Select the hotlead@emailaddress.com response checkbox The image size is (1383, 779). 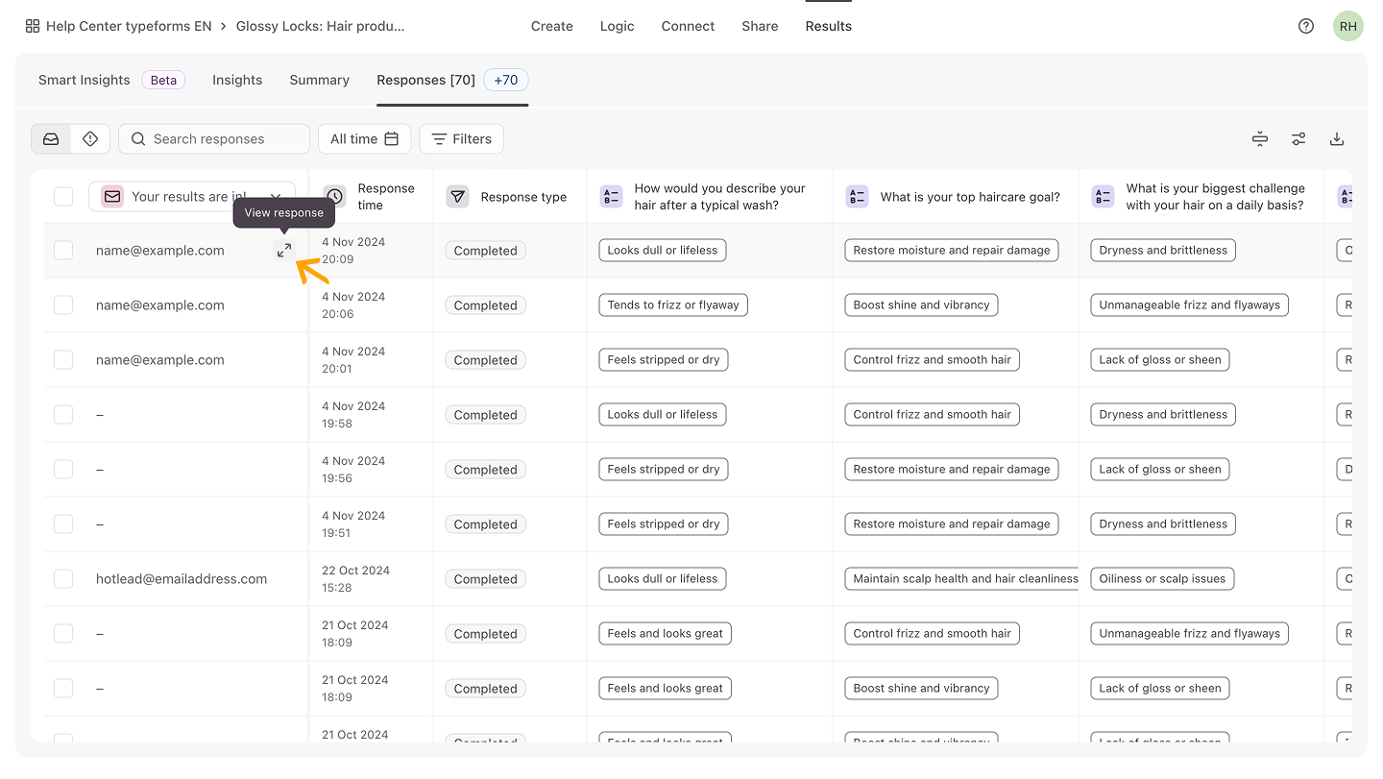pos(63,579)
